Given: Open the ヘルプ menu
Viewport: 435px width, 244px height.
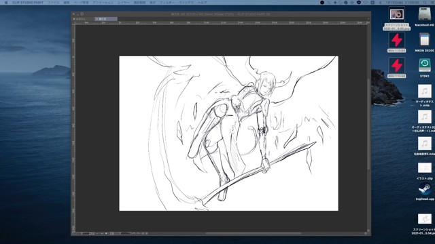Looking at the screenshot, I should click(203, 3).
